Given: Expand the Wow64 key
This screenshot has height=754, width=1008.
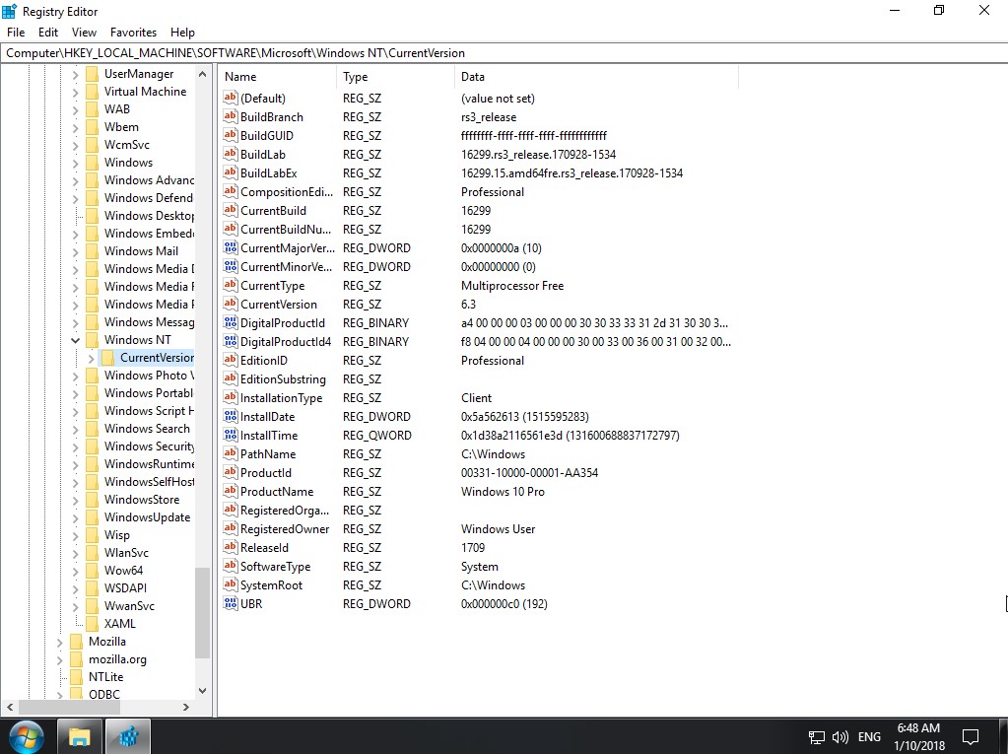Looking at the screenshot, I should click(x=75, y=570).
